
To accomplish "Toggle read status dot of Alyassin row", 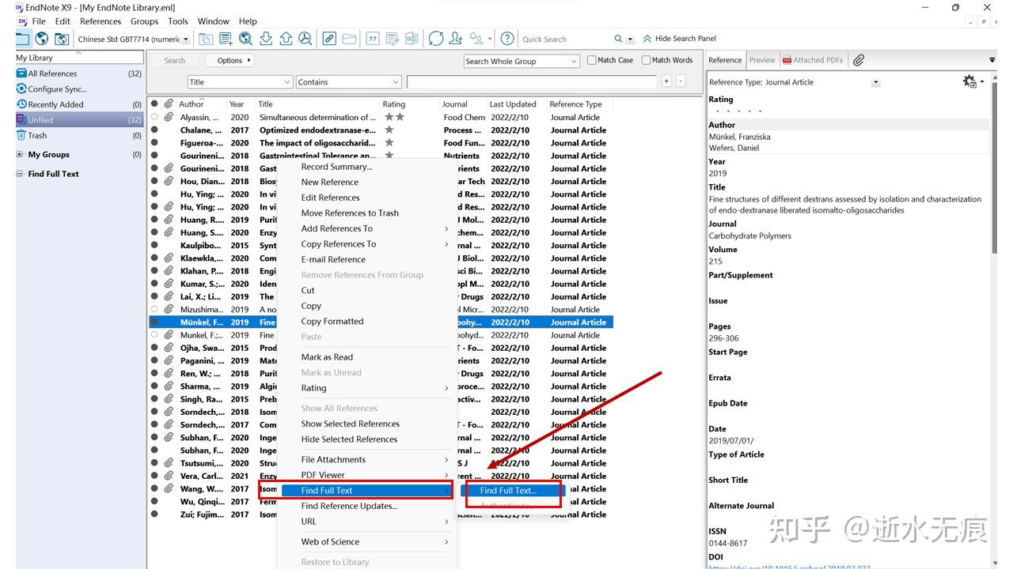I will [154, 117].
